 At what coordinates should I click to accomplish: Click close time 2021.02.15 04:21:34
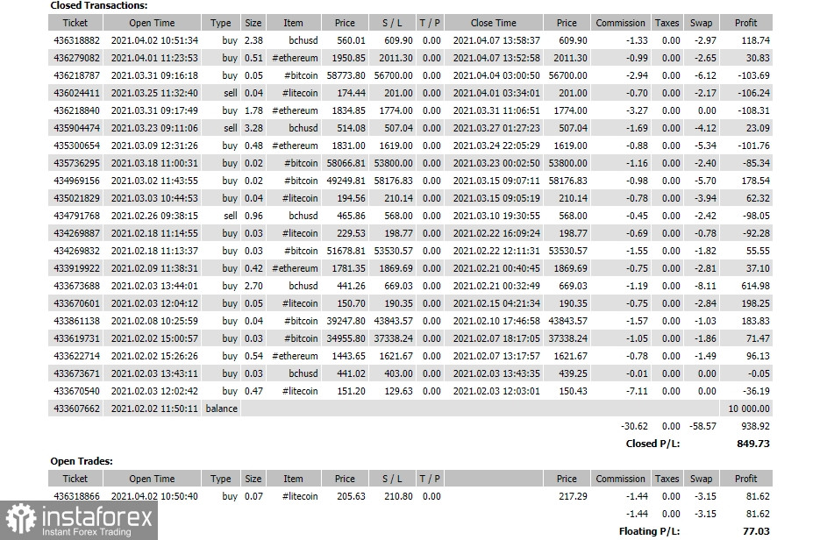496,303
